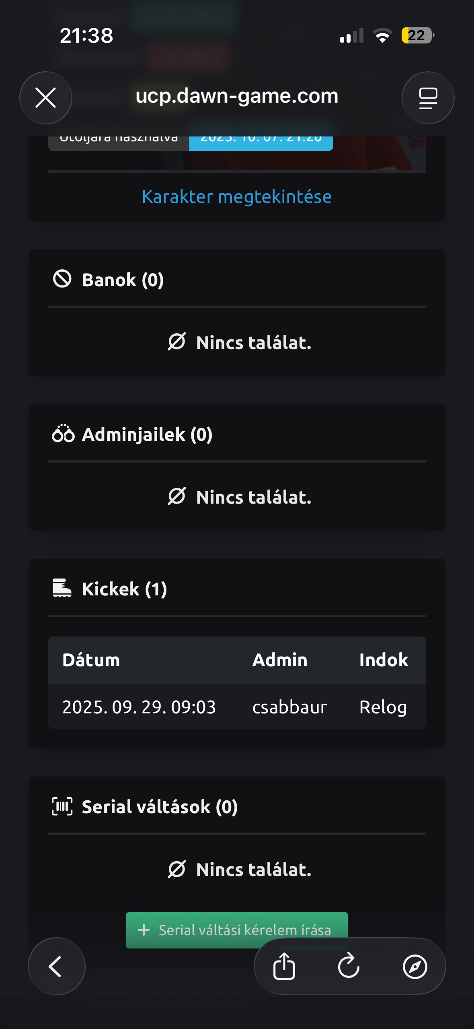Image resolution: width=474 pixels, height=1029 pixels.
Task: Select the Dátum column header
Action: click(x=91, y=660)
